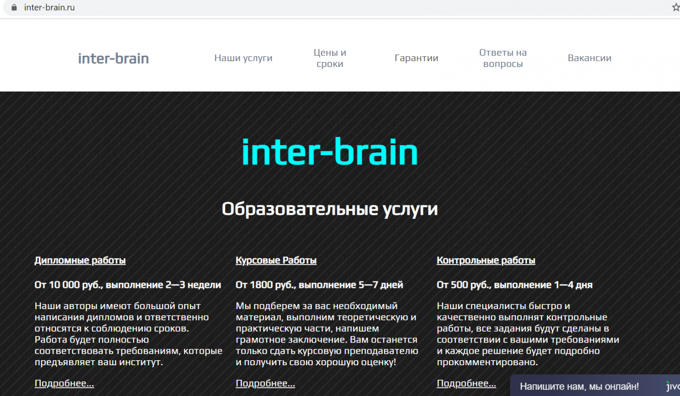
Task: Click Подробнее under Контрольные работы
Action: pos(466,383)
